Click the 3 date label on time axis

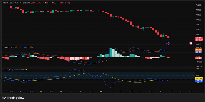point(141,92)
